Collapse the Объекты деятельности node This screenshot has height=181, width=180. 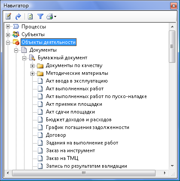tap(8, 43)
